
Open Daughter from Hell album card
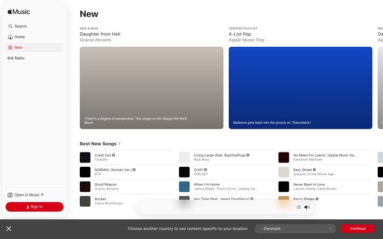click(x=152, y=88)
